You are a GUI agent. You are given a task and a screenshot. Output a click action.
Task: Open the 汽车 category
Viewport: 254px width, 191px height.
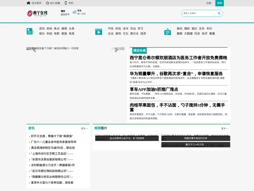pyautogui.click(x=111, y=29)
